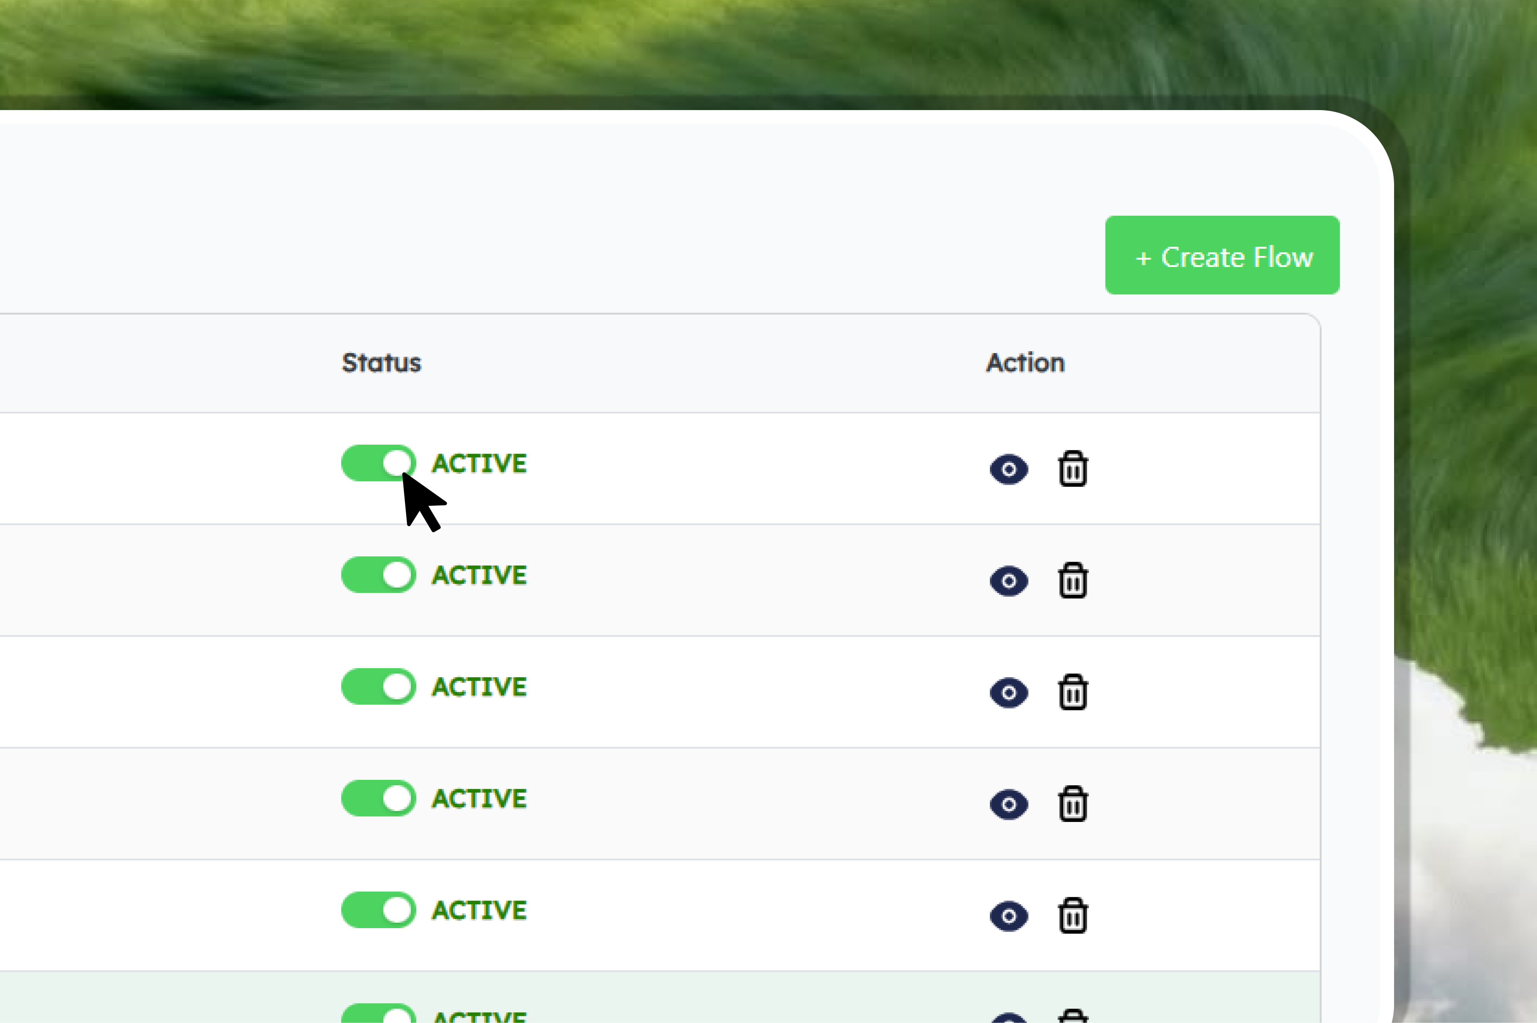The height and width of the screenshot is (1023, 1537).
Task: Click the Action column header
Action: coord(1025,363)
